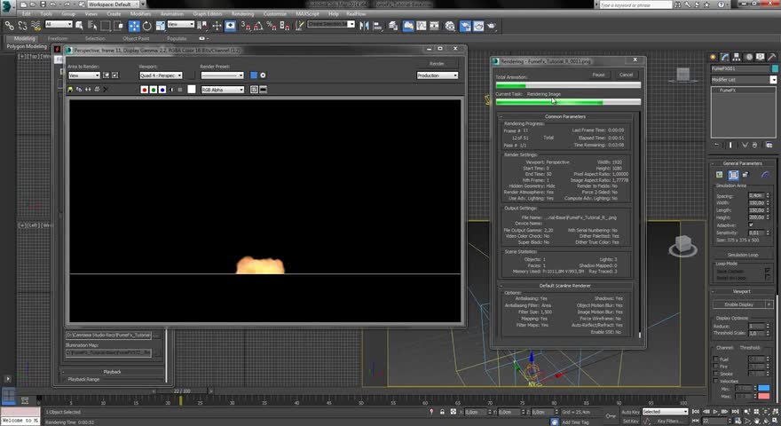
Task: Open the RGB Alpha channel dropdown
Action: [222, 90]
